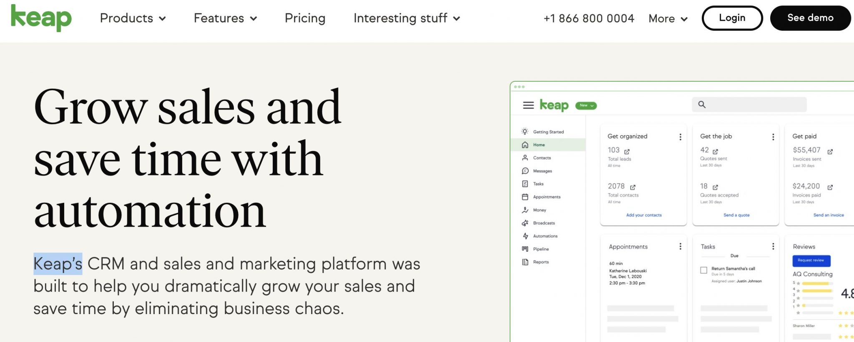Expand the More menu in header

pos(668,19)
